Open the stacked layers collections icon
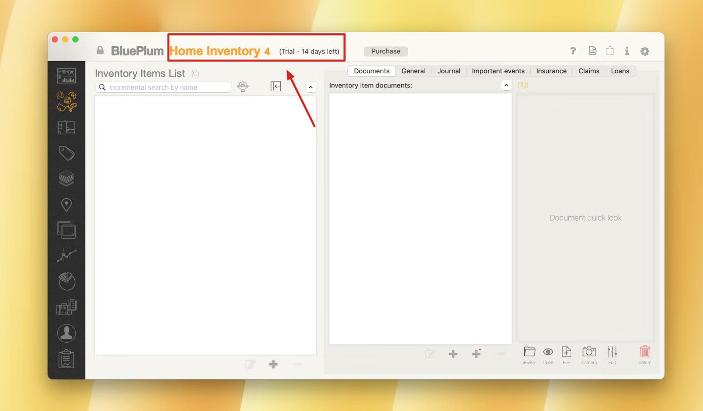Screen dimensions: 703x411 click(x=66, y=179)
